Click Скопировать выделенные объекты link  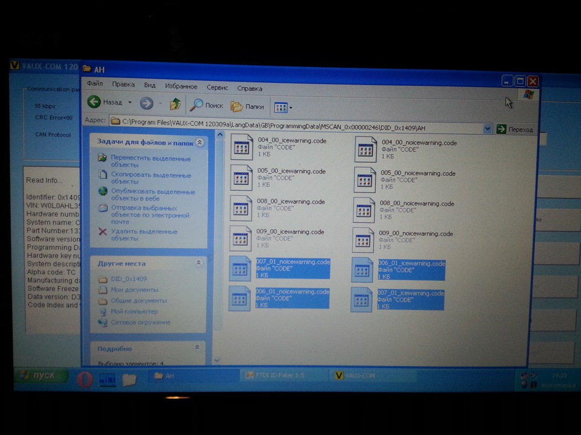pos(151,178)
